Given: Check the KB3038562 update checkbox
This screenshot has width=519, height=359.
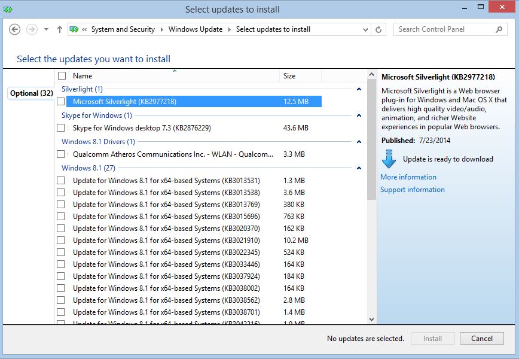Looking at the screenshot, I should click(61, 300).
